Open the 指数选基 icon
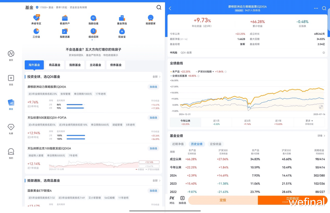 (x=65, y=33)
